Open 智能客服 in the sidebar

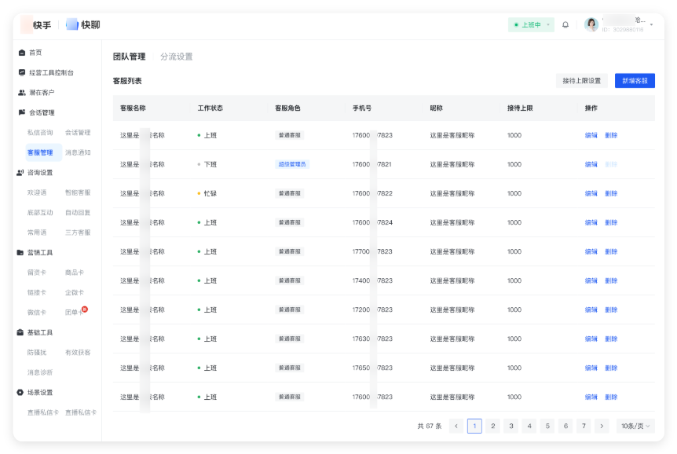click(x=78, y=192)
